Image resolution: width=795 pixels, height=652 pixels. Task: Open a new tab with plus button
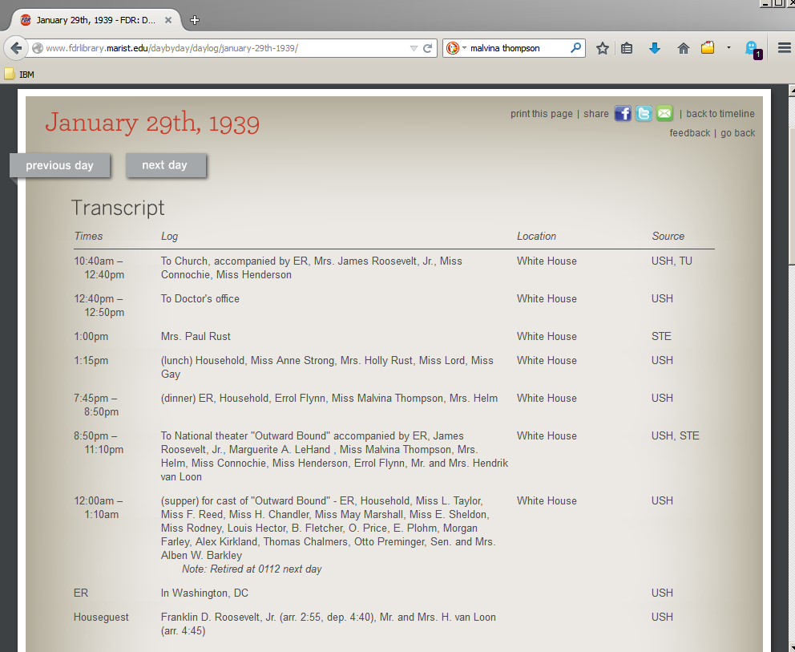pos(195,20)
